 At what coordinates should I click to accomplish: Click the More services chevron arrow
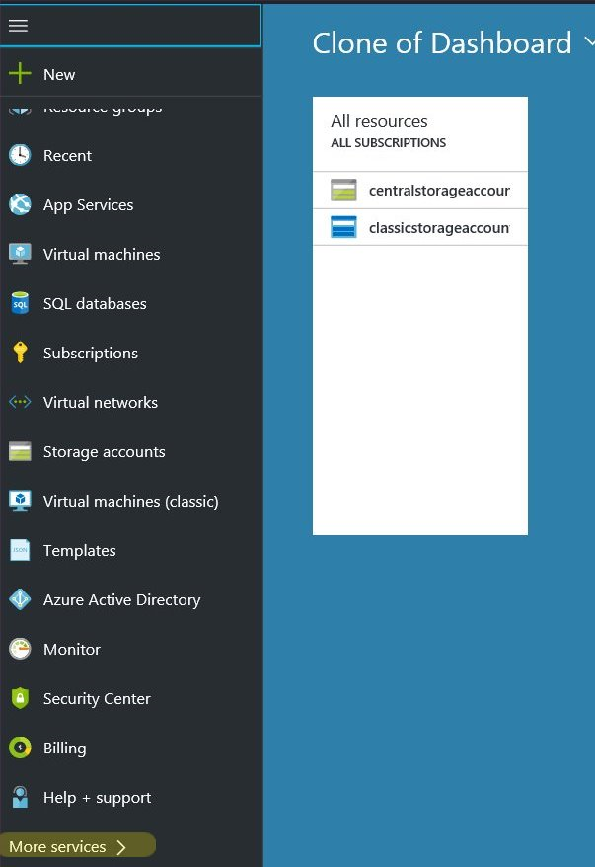(x=121, y=846)
